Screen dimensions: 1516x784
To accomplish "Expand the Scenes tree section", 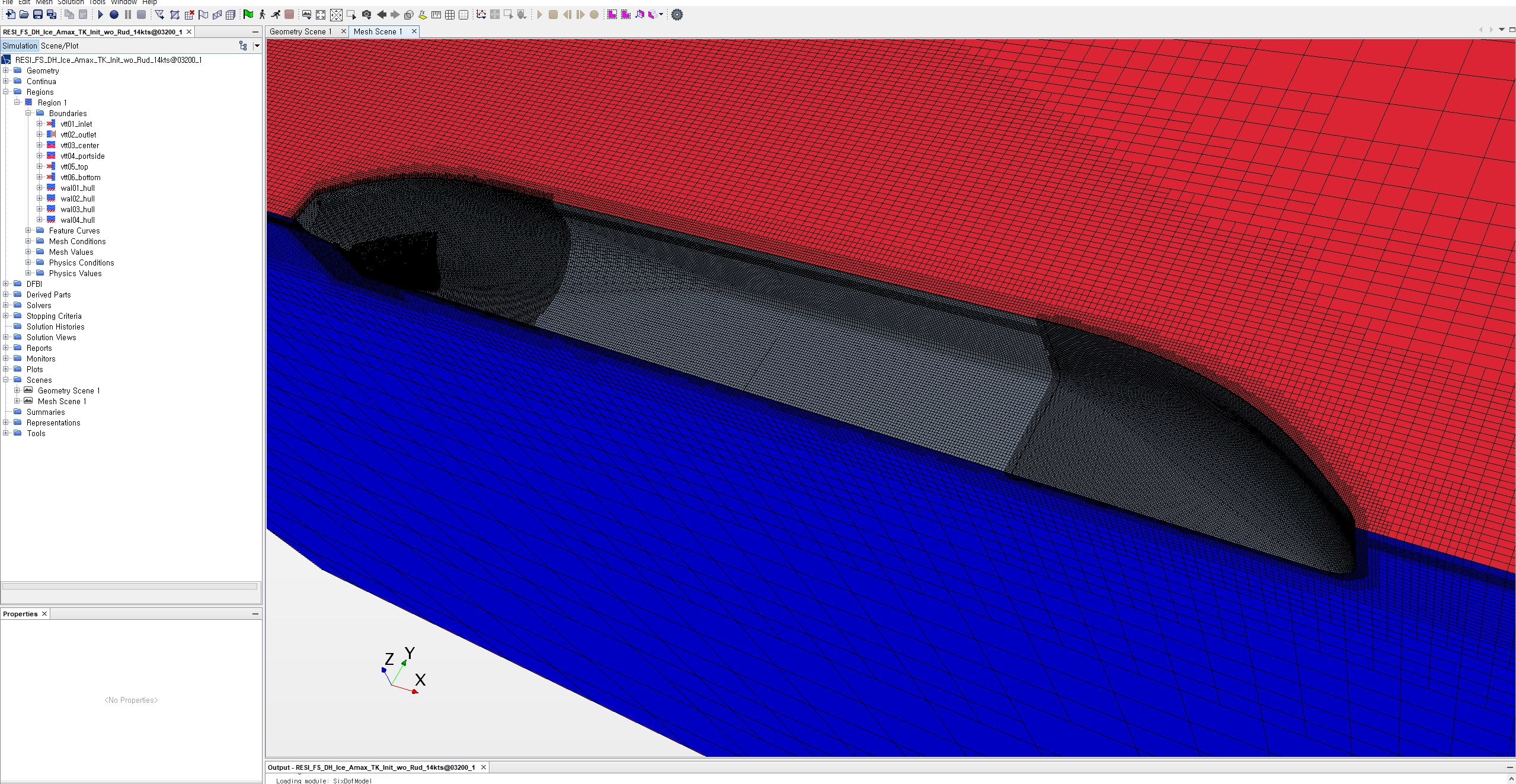I will pos(8,380).
